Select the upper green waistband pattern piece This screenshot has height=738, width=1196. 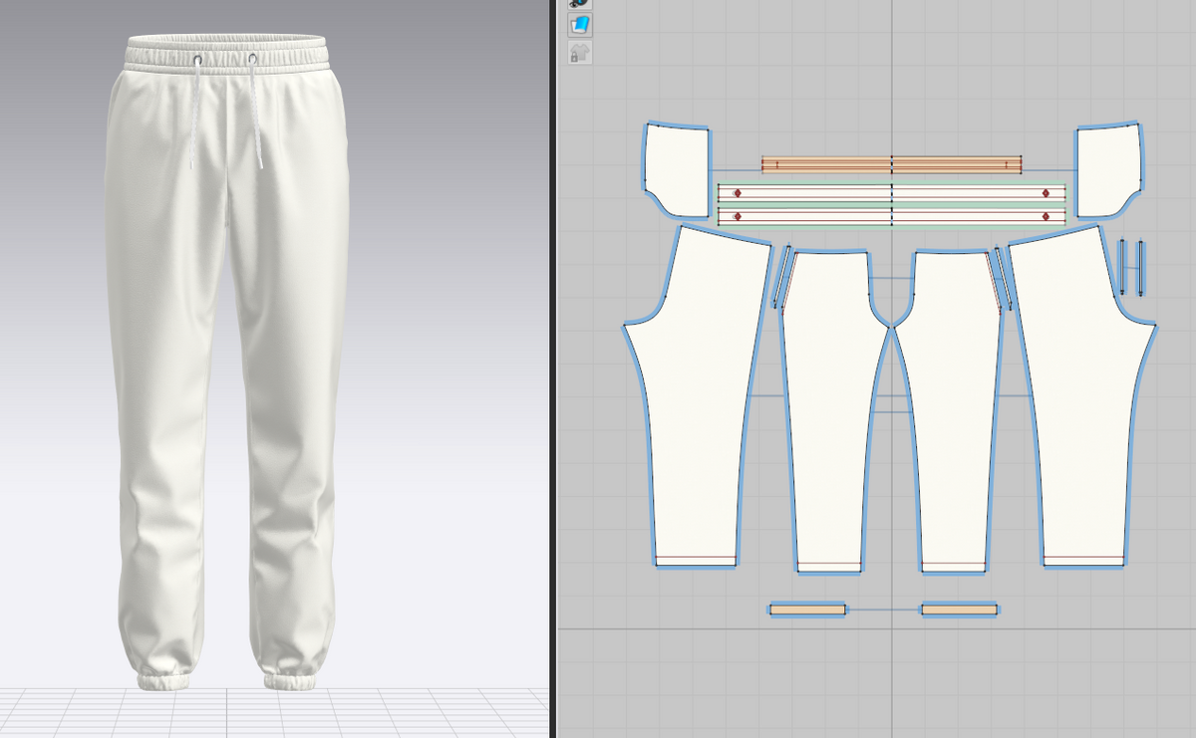coord(892,193)
